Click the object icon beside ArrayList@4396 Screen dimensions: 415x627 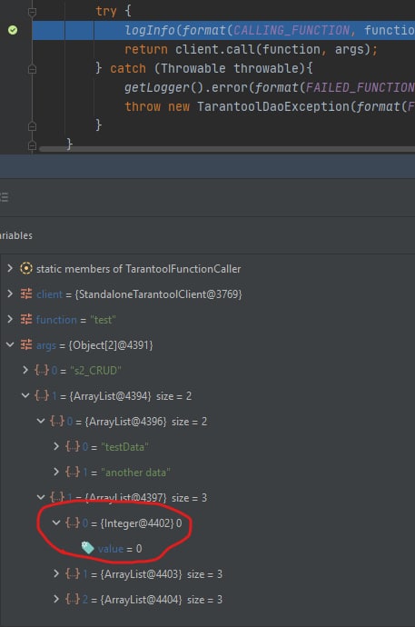pos(57,421)
